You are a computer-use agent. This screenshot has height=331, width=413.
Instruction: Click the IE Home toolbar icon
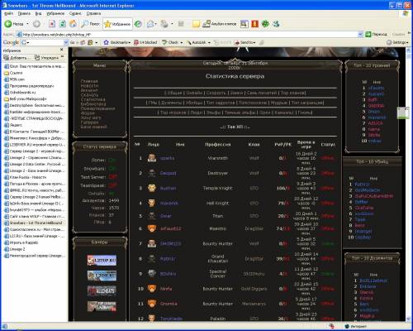pos(73,24)
